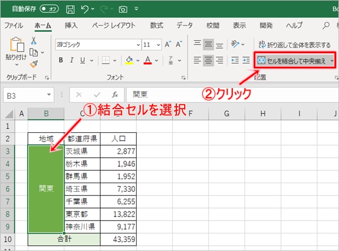Click the search magnifier icon in ribbon

tap(326, 25)
